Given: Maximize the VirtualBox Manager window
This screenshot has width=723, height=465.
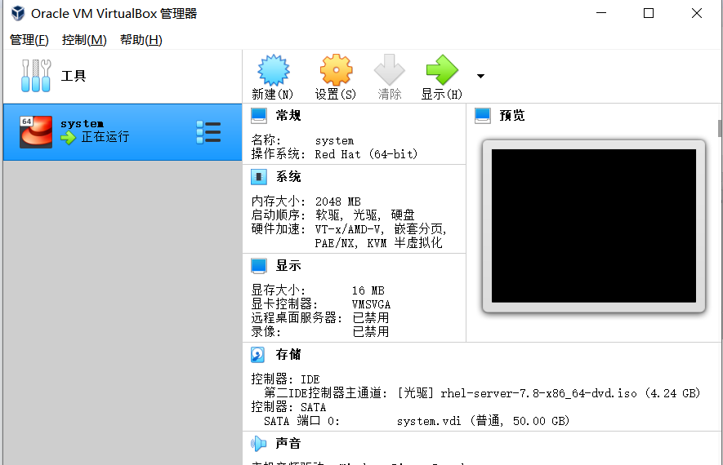Looking at the screenshot, I should (649, 13).
